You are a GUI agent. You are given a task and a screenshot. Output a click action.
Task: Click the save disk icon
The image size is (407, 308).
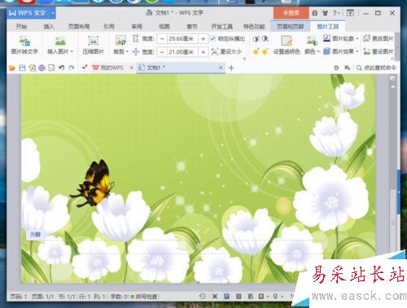pyautogui.click(x=22, y=67)
